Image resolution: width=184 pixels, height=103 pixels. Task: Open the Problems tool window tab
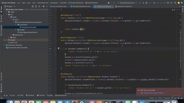[30, 95]
